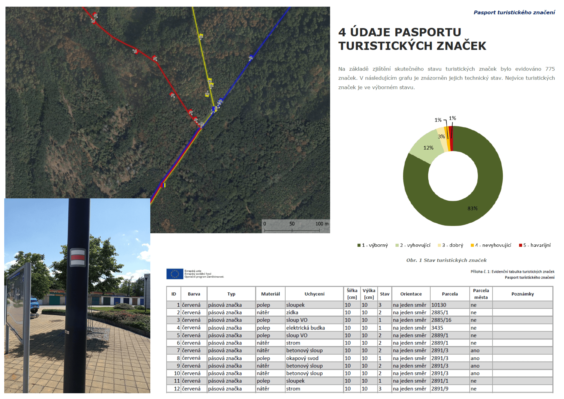Image resolution: width=564 pixels, height=399 pixels.
Task: Click the 'okapový svod' cell in row 8
Action: point(302,358)
